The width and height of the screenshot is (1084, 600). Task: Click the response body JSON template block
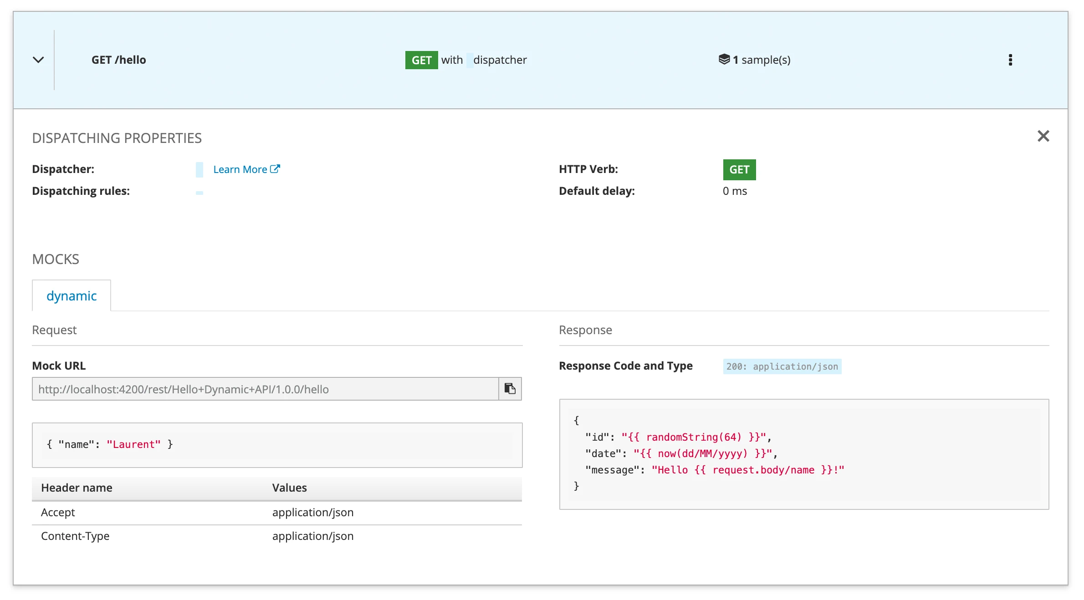click(x=803, y=454)
